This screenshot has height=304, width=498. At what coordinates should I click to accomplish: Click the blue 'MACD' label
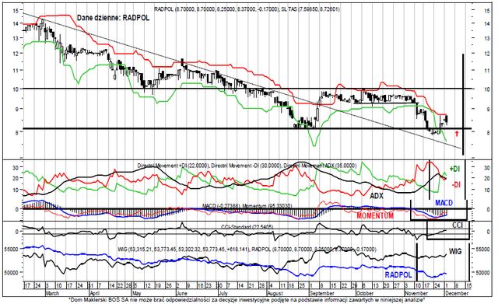tap(444, 203)
